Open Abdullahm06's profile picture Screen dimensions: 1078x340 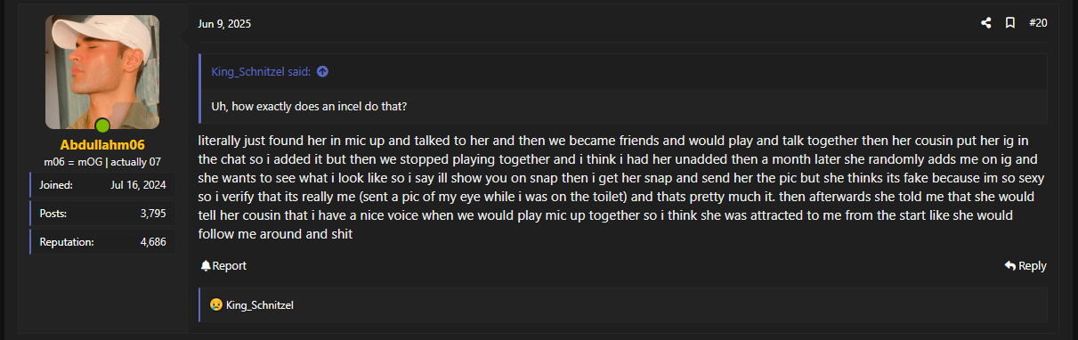[102, 72]
